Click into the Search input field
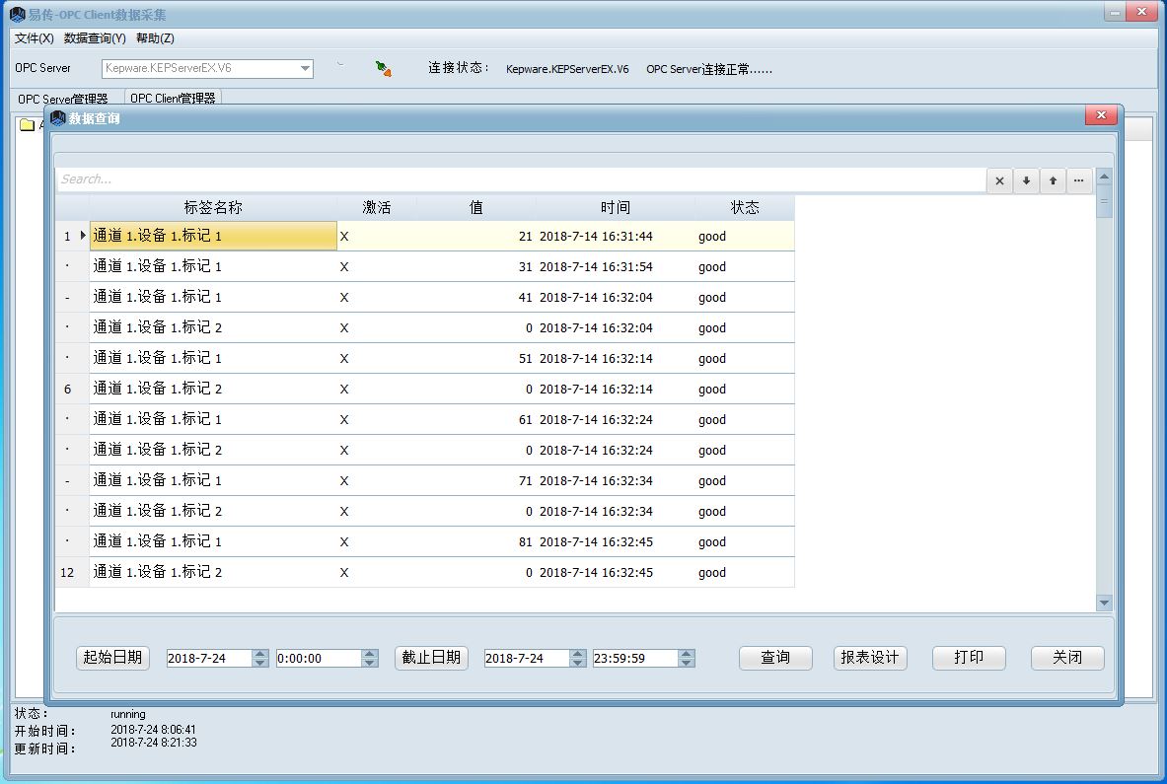 [520, 179]
